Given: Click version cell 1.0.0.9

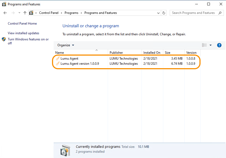Looking at the screenshot, I should click(x=191, y=64).
